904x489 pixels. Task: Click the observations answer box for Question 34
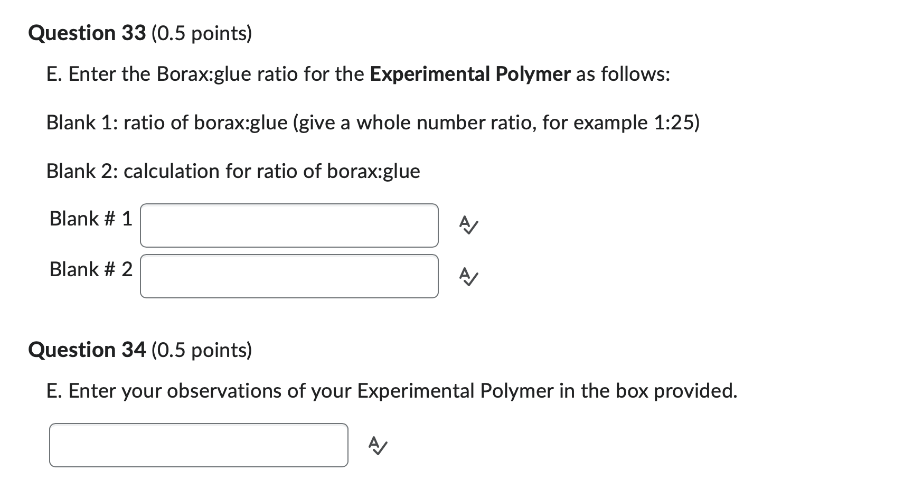tap(198, 444)
